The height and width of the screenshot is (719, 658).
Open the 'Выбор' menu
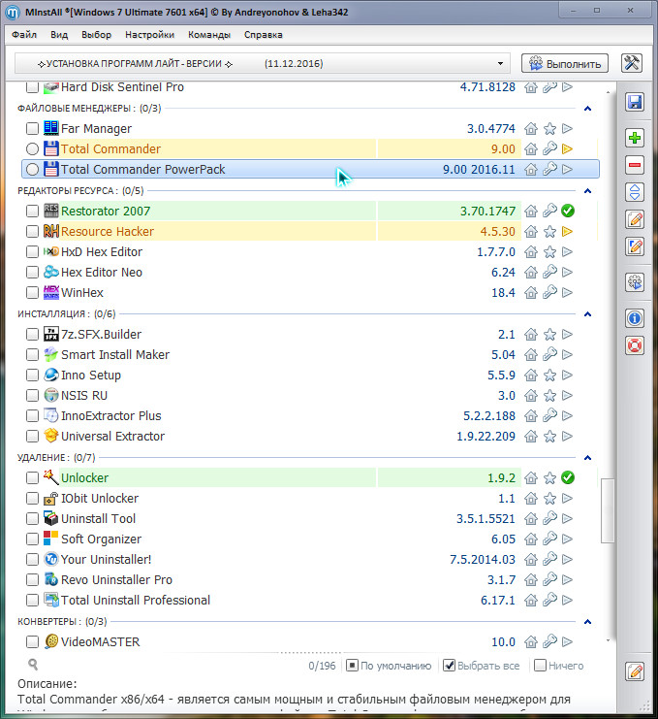click(x=97, y=35)
